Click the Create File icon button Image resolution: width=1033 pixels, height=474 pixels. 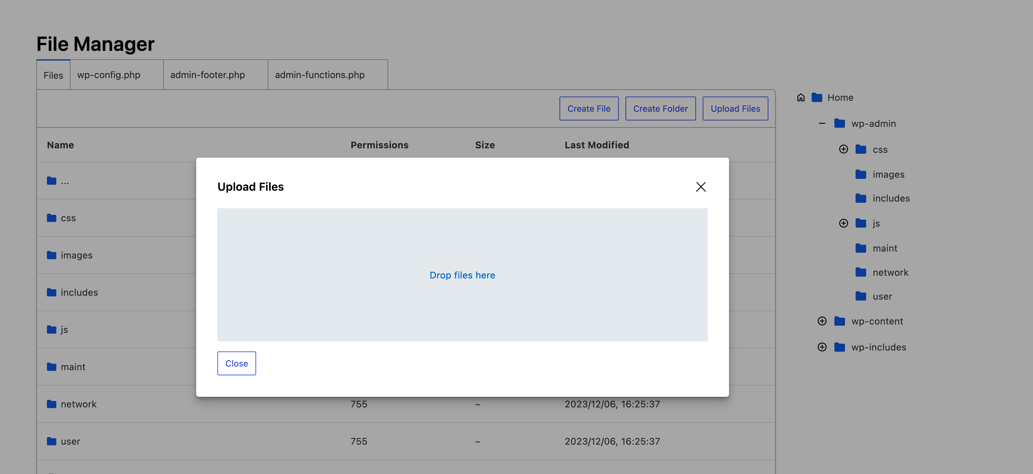pos(588,108)
